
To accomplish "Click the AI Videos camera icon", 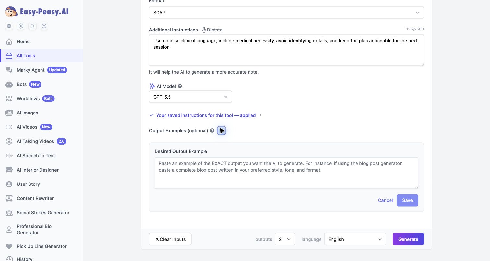I will pos(9,127).
